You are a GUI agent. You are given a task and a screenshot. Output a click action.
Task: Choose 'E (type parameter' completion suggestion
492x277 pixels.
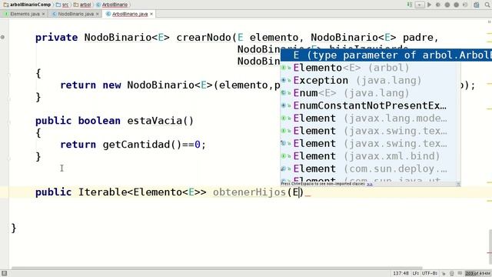(386, 55)
